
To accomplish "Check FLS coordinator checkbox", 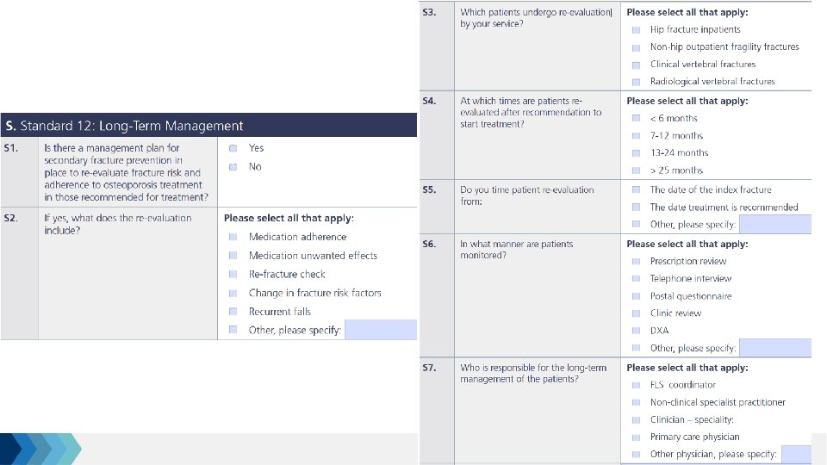I will tap(636, 386).
